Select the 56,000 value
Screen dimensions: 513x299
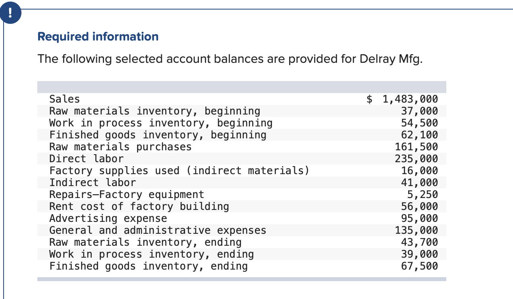(420, 206)
